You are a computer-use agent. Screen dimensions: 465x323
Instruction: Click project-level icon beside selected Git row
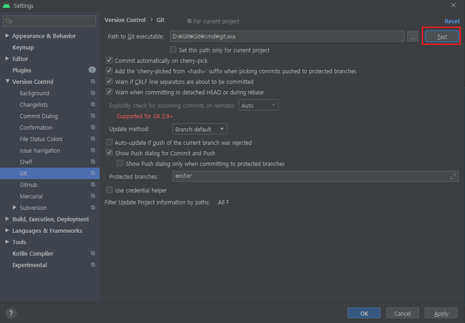[x=93, y=173]
